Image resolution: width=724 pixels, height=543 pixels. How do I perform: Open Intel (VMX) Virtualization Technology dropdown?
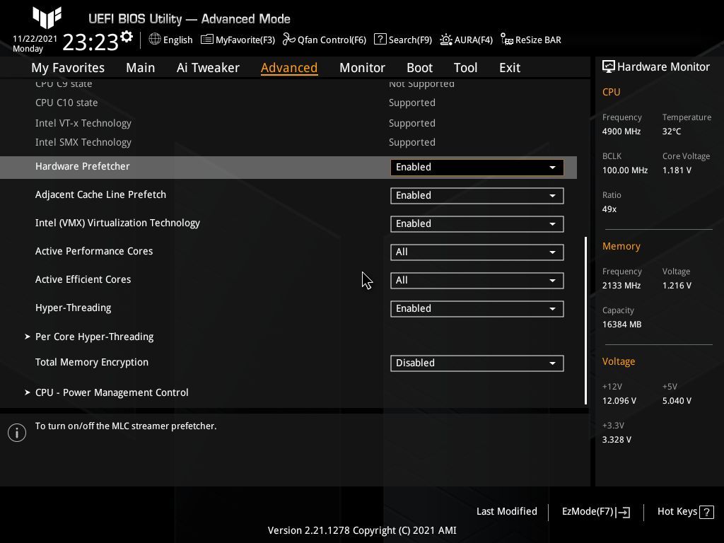[477, 224]
